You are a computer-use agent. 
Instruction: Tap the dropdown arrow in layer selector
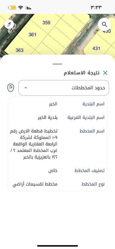pyautogui.click(x=26, y=88)
